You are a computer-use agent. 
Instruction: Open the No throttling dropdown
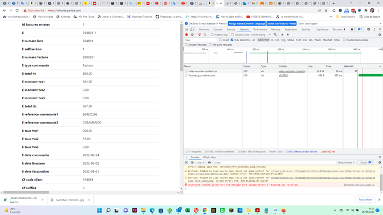(x=261, y=35)
